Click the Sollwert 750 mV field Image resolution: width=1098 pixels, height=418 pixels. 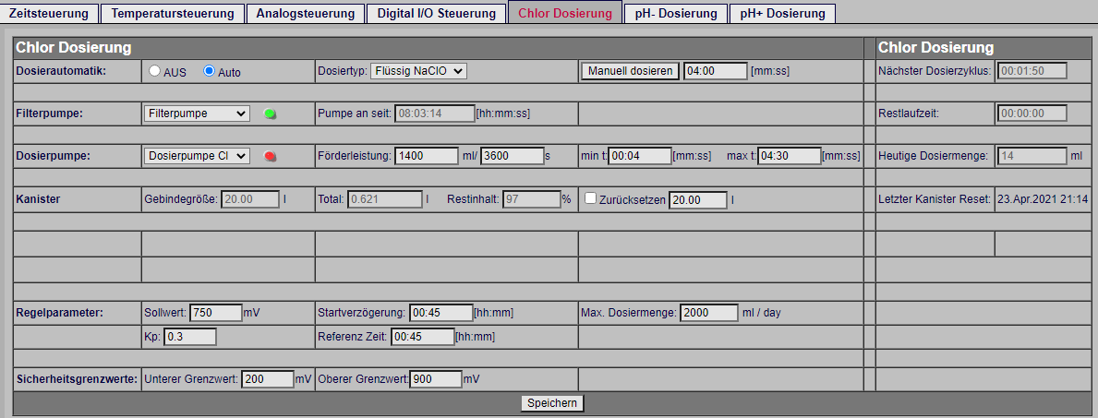click(x=216, y=312)
